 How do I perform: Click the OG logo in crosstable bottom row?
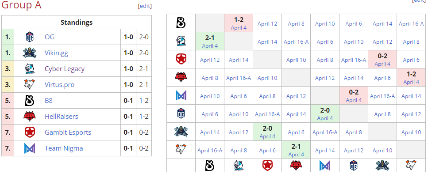coord(354,165)
